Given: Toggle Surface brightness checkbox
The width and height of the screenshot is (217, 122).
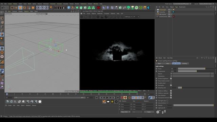Looking at the screenshot, I should [x=171, y=79].
